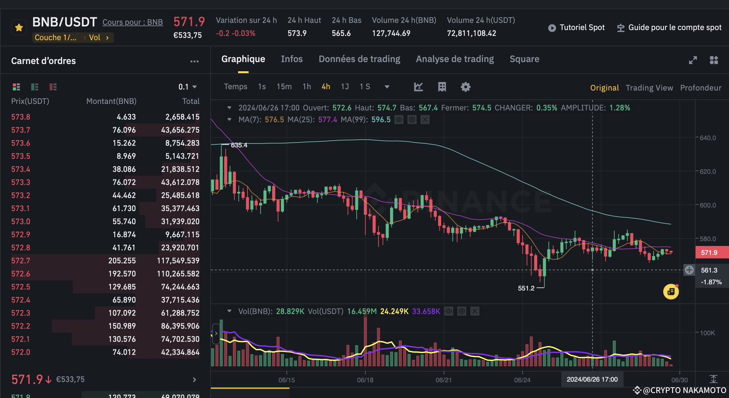The image size is (729, 398).
Task: Toggle visibility of the MA indicator
Action: tap(399, 120)
